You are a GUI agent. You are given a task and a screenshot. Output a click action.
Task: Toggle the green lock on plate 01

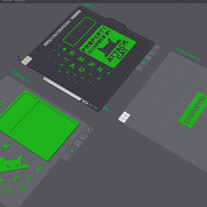coord(144,63)
